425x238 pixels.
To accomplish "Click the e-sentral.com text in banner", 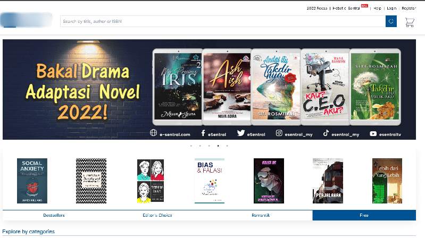I will [x=175, y=134].
